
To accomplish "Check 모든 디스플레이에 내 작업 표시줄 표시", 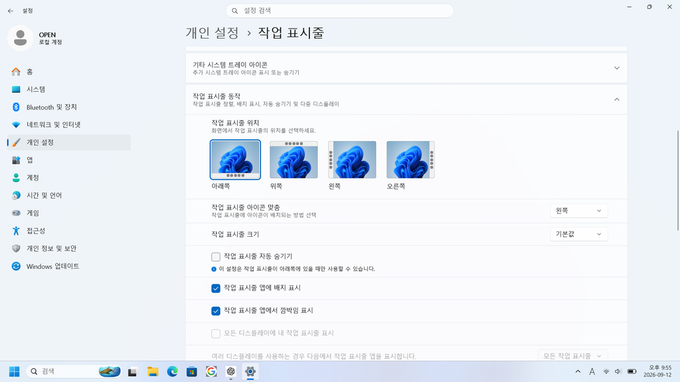I will [x=216, y=334].
